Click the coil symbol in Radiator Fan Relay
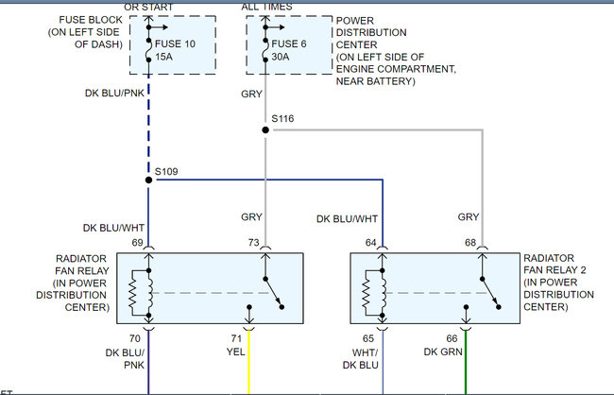The height and width of the screenshot is (395, 614). click(149, 293)
